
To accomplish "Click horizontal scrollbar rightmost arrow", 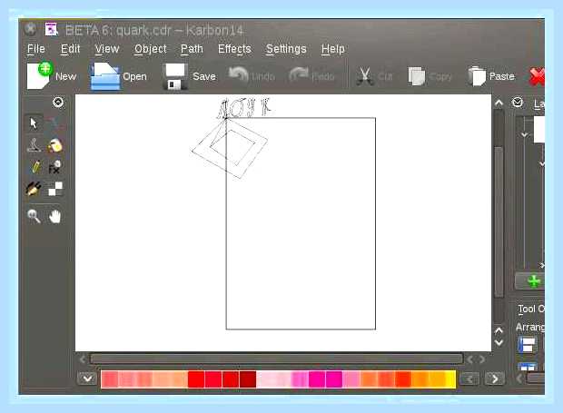I will [482, 359].
